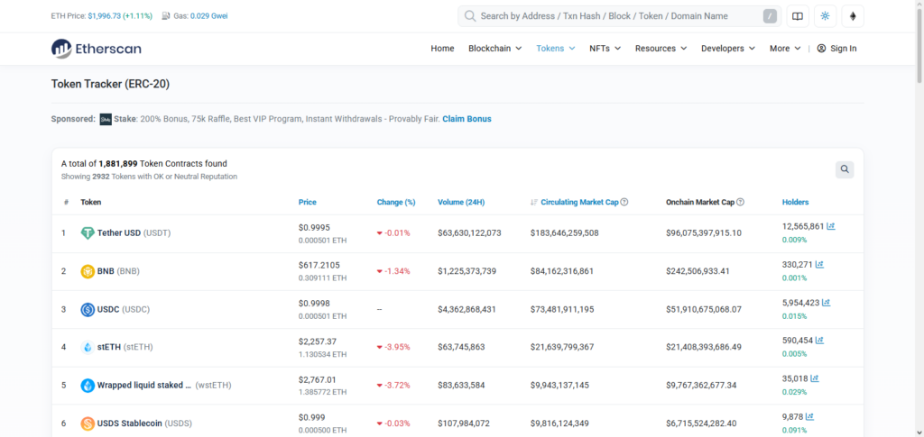Click the Gas 0.029 Gwei link
The image size is (924, 437).
[x=209, y=16]
